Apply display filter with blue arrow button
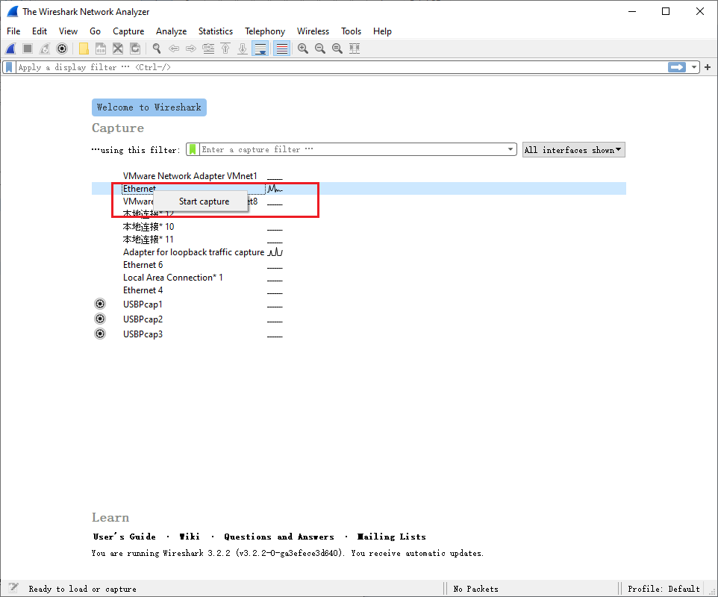Viewport: 718px width, 597px height. click(677, 67)
